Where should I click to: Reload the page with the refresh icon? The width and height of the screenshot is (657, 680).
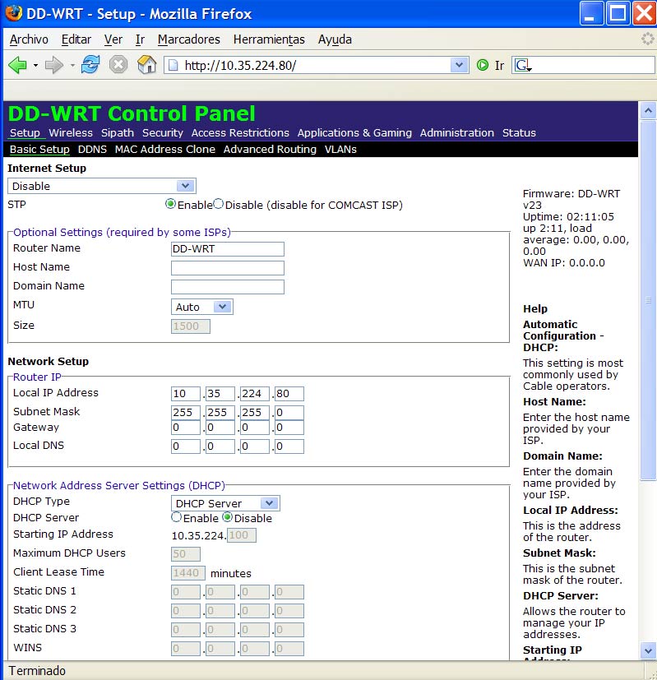(x=90, y=66)
